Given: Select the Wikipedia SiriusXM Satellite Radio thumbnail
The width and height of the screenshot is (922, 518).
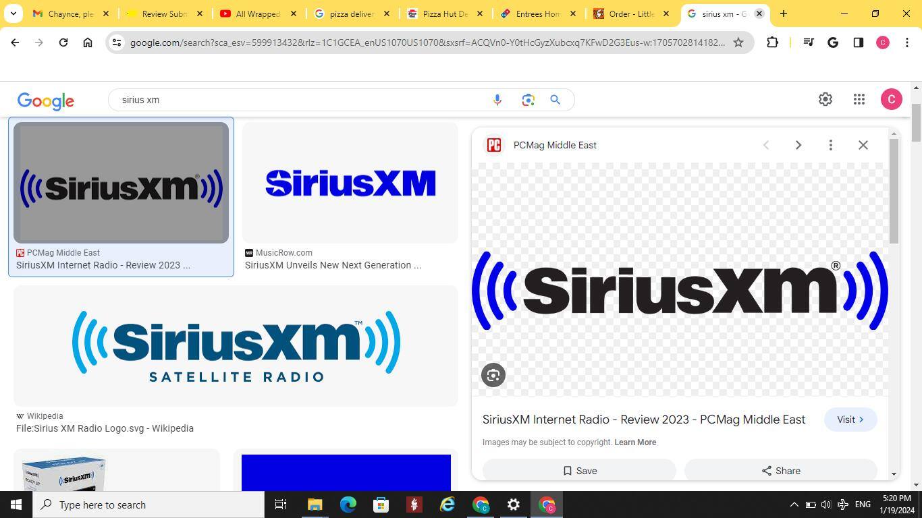Looking at the screenshot, I should click(236, 346).
